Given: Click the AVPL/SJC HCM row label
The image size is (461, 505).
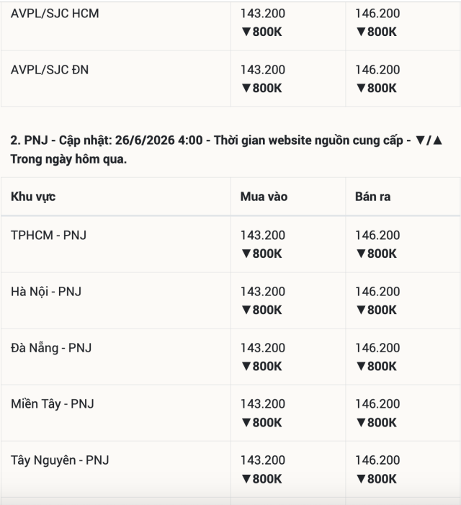Looking at the screenshot, I should click(x=55, y=14).
